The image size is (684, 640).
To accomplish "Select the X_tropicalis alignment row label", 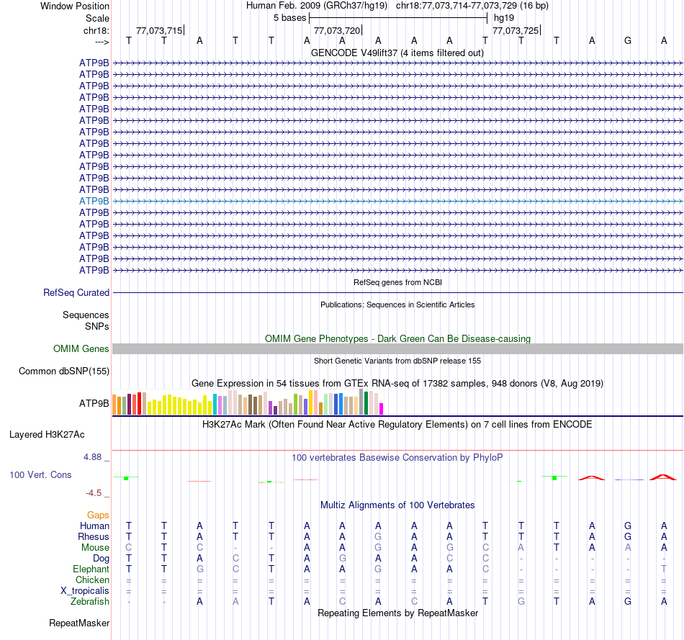I will point(85,591).
